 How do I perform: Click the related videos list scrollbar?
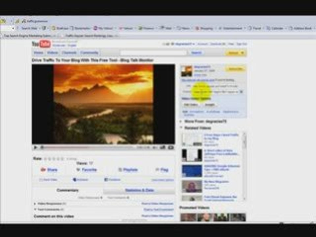point(245,166)
